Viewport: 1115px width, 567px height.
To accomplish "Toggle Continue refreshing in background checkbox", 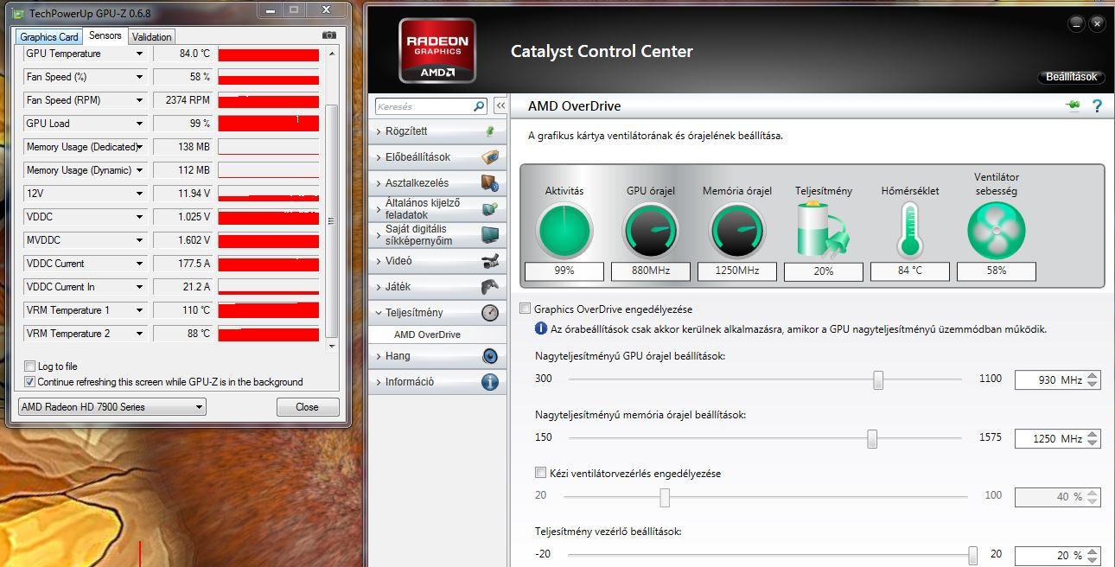I will click(x=30, y=382).
